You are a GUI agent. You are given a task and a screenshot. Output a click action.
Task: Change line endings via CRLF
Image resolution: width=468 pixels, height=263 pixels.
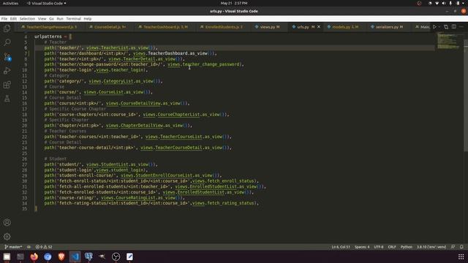392,247
